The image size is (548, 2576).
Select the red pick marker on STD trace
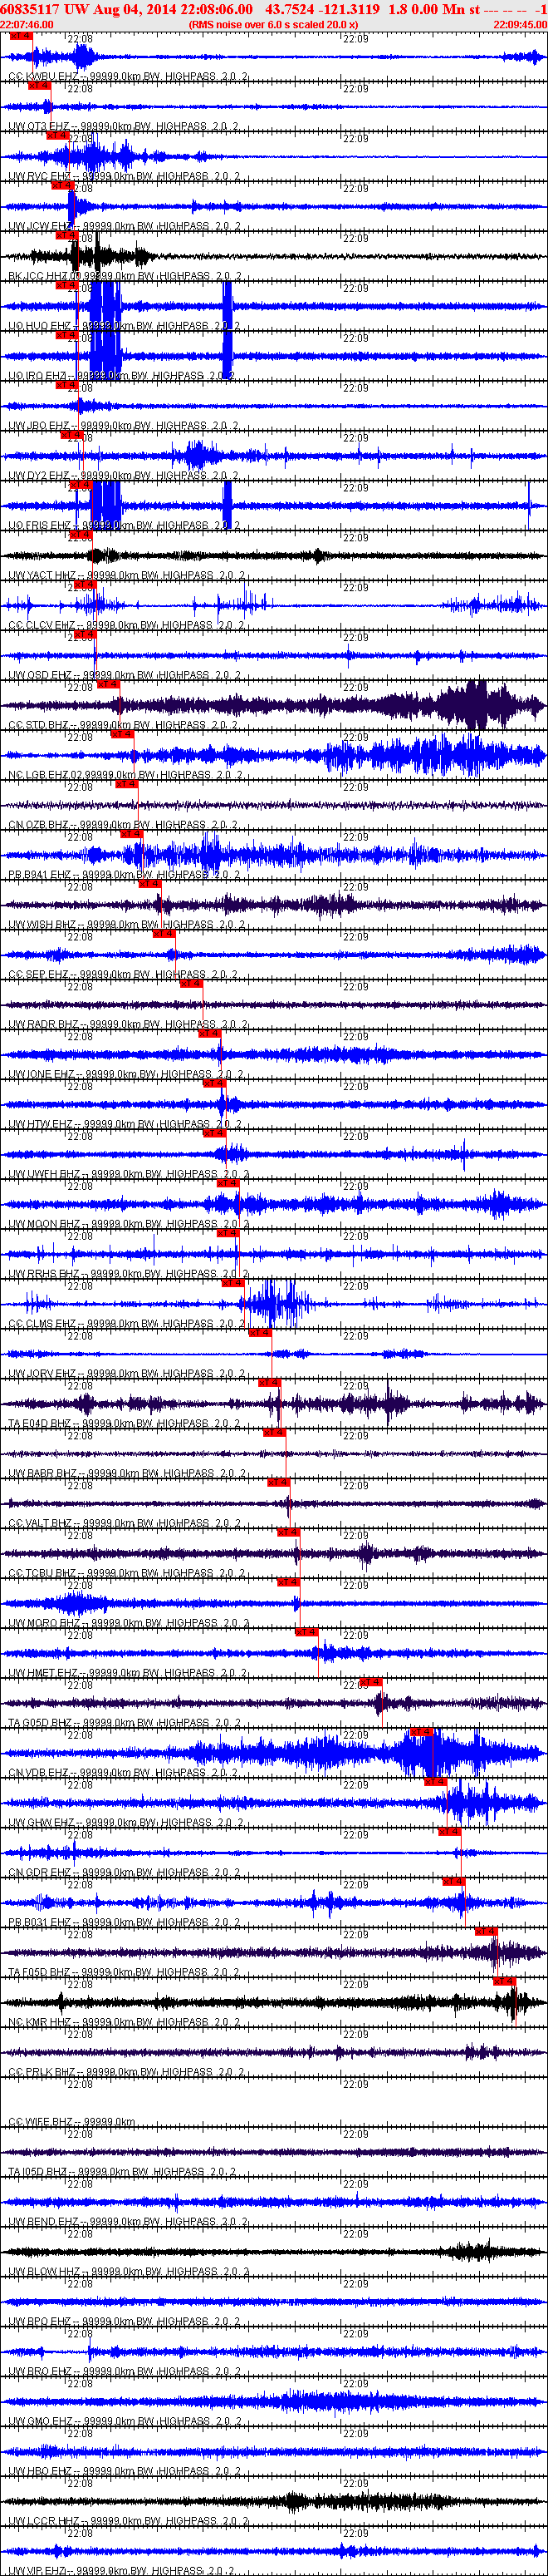108,686
